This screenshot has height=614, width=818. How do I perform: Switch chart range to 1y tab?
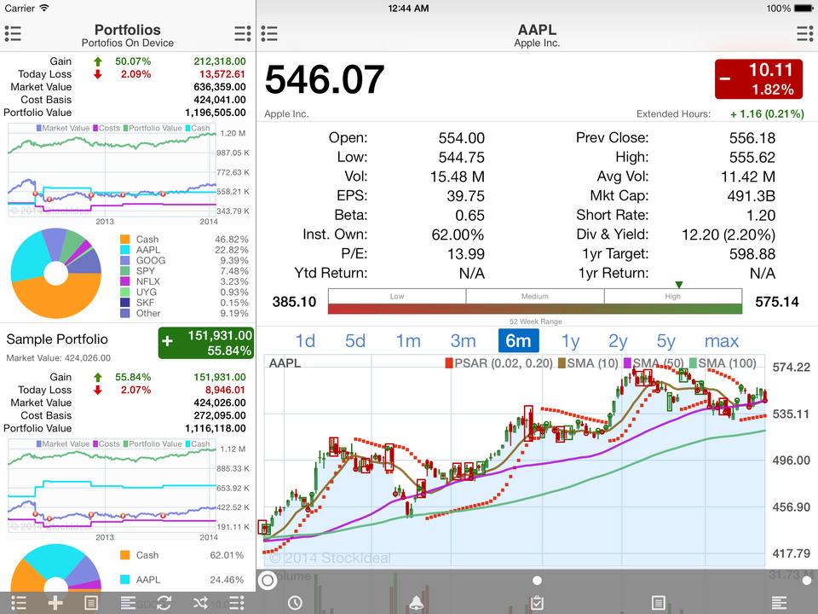pyautogui.click(x=570, y=340)
